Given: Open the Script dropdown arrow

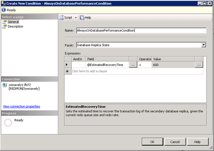Looking at the screenshot, I should [76, 18].
